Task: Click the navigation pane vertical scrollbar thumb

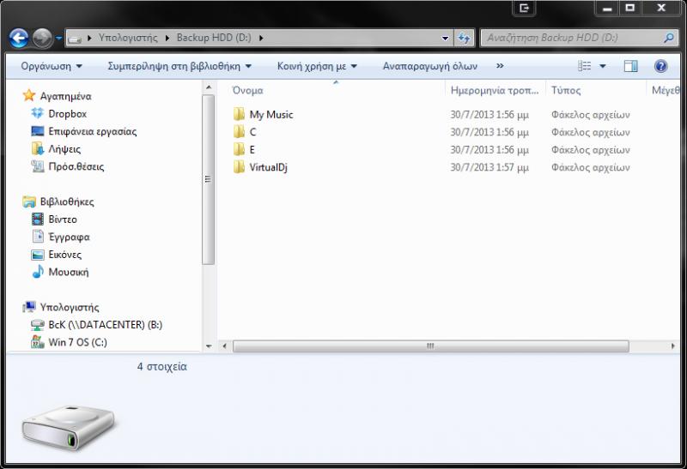Action: pyautogui.click(x=209, y=179)
